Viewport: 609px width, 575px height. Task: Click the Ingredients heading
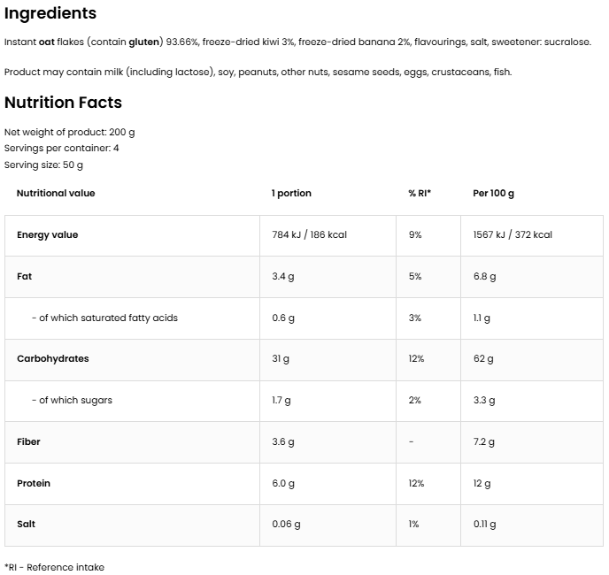coord(50,14)
